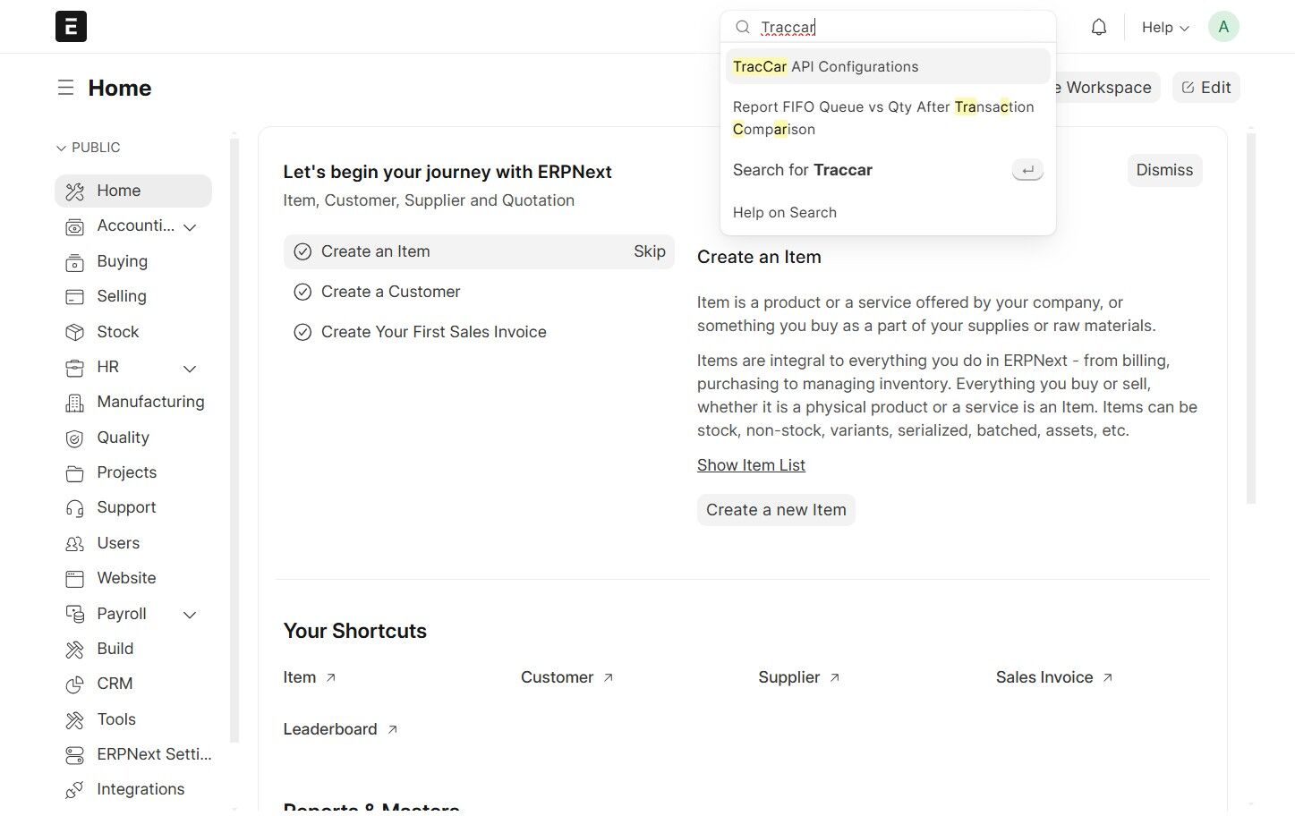
Task: Choose Help on Search option
Action: click(785, 213)
